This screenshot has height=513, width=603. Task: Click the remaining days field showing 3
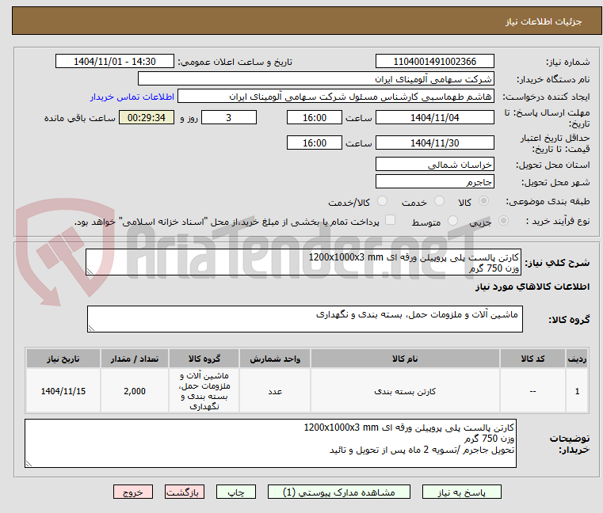pos(229,118)
